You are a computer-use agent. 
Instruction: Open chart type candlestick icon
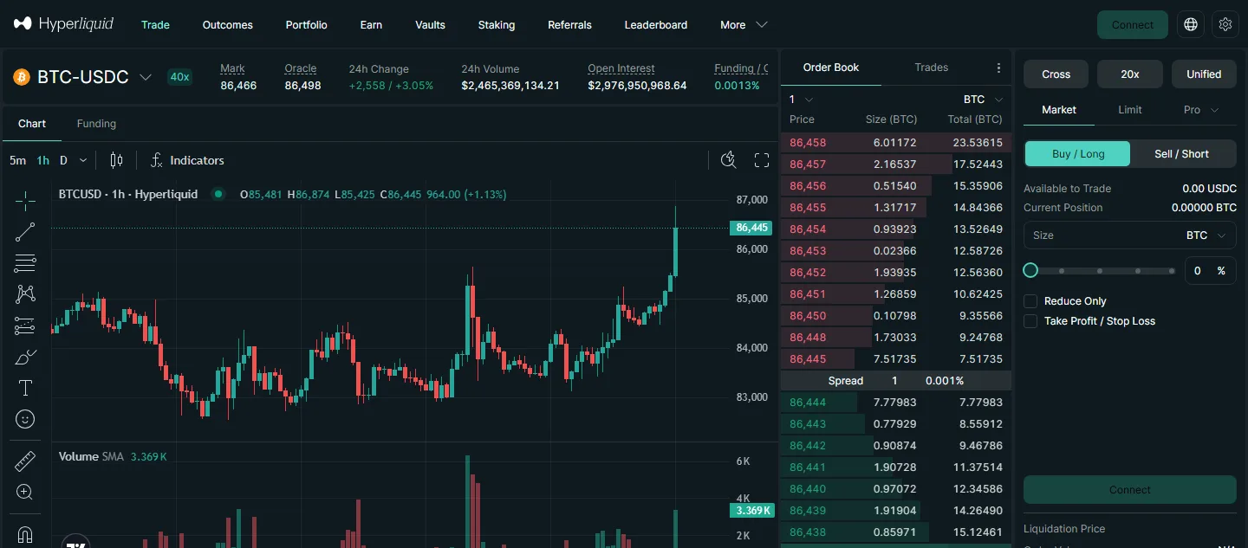[x=116, y=160]
